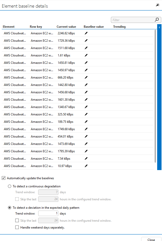Select the 2246.82 kBps value cell

point(66,33)
